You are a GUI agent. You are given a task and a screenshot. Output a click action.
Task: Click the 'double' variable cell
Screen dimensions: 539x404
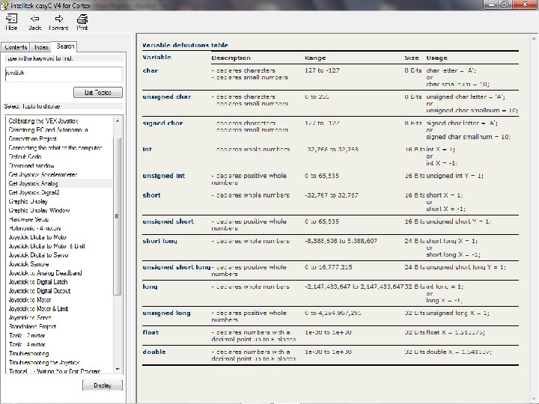154,352
